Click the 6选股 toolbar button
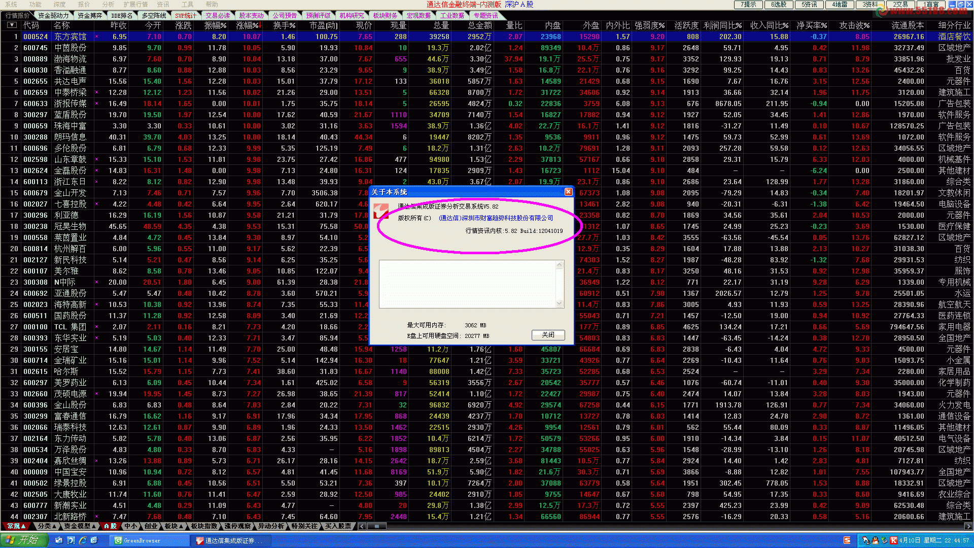 [x=779, y=5]
